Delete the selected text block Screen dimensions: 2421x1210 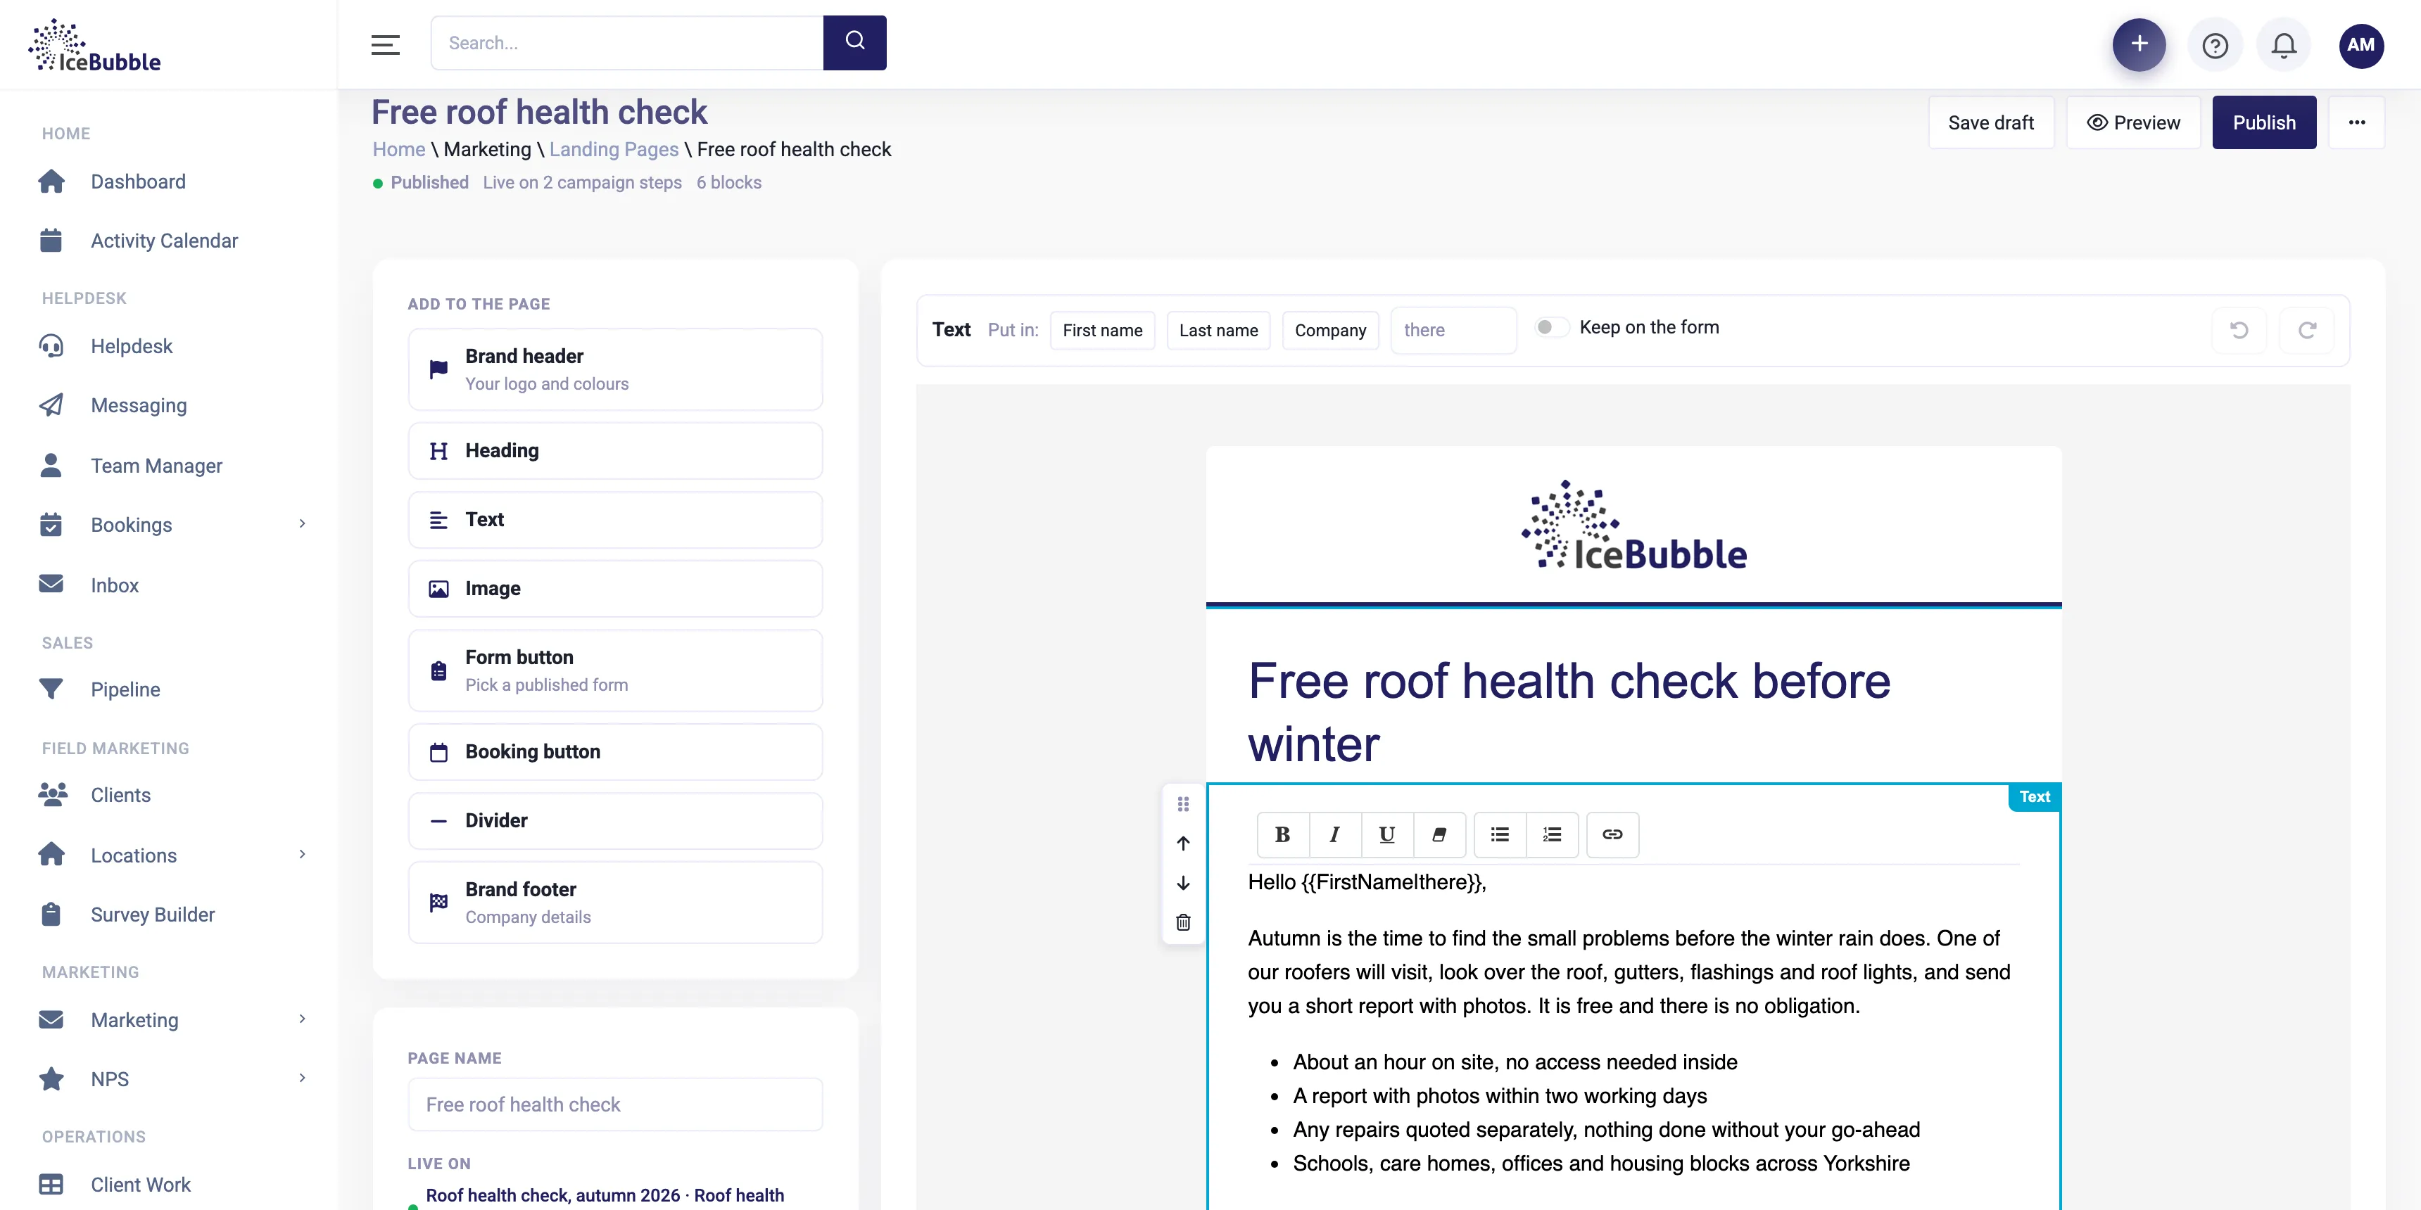[1183, 922]
